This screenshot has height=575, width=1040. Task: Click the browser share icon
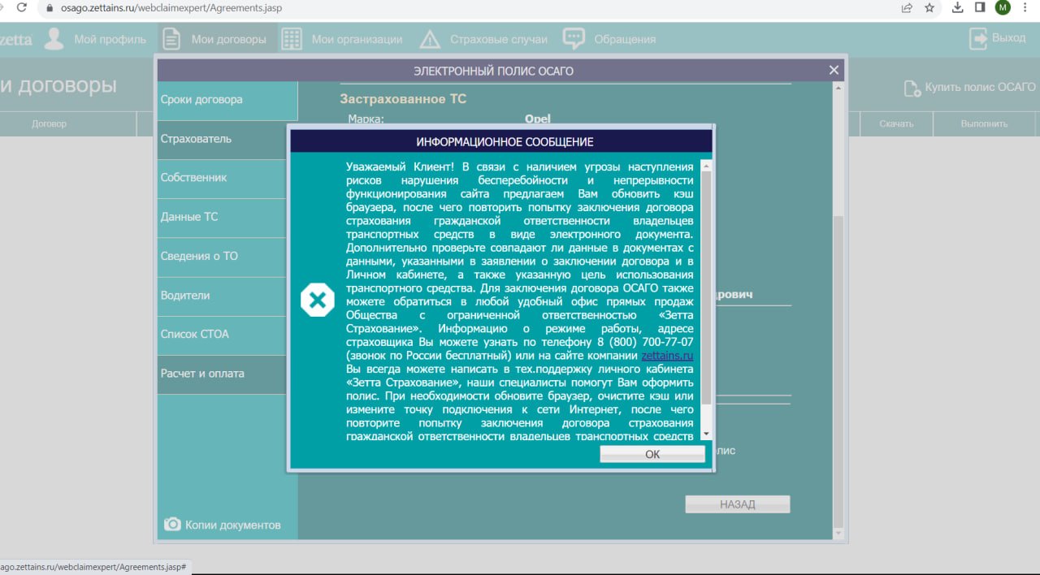click(x=907, y=8)
